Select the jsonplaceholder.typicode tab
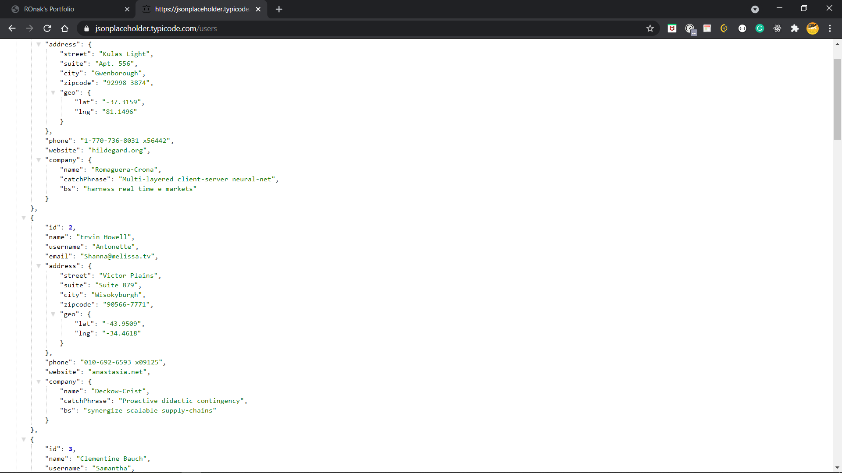This screenshot has height=473, width=842. point(202,9)
